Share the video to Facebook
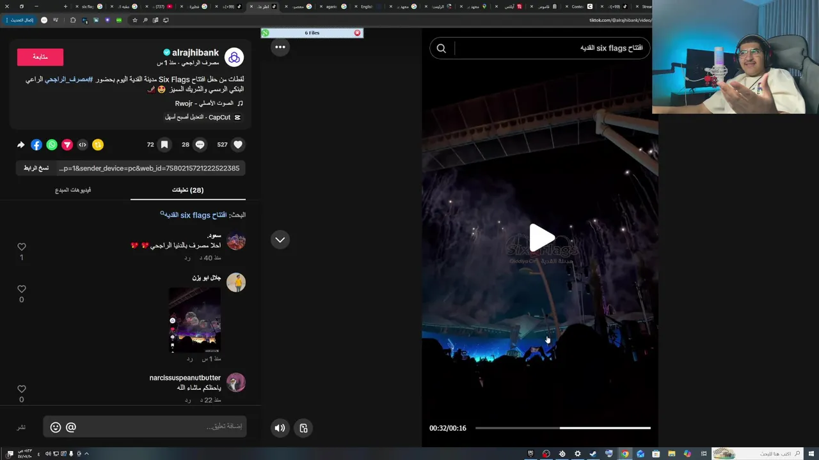This screenshot has height=460, width=819. click(36, 144)
